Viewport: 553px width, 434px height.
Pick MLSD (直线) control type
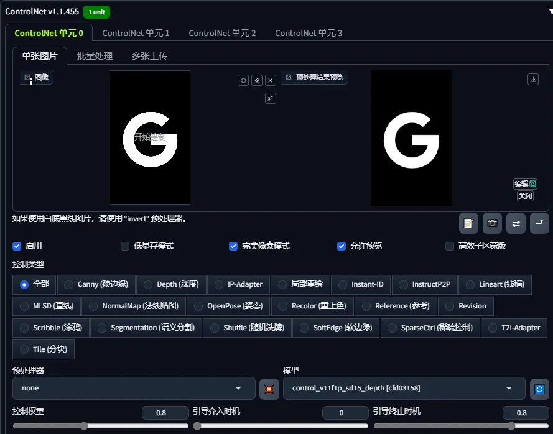point(47,306)
